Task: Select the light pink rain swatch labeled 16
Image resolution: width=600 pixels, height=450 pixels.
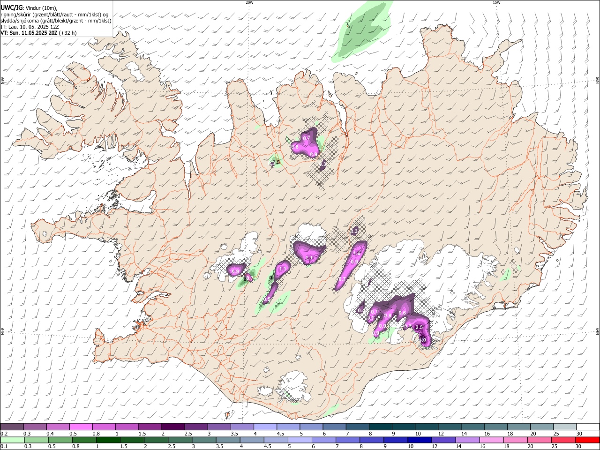Action: [492, 440]
